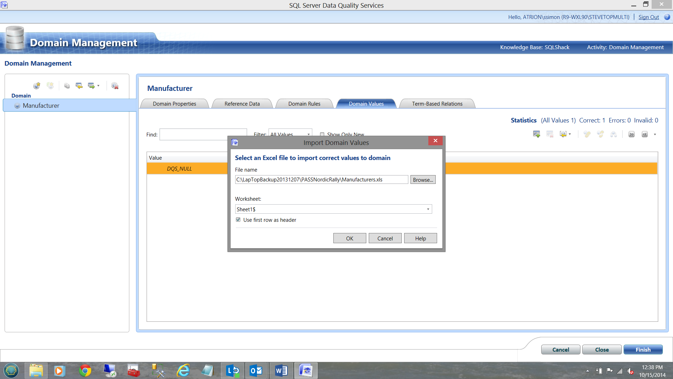The height and width of the screenshot is (379, 673).
Task: Click the collapse all double-arrow icon
Action: click(645, 134)
